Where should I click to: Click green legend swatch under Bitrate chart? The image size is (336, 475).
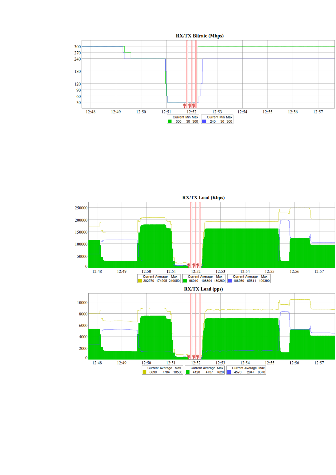170,122
